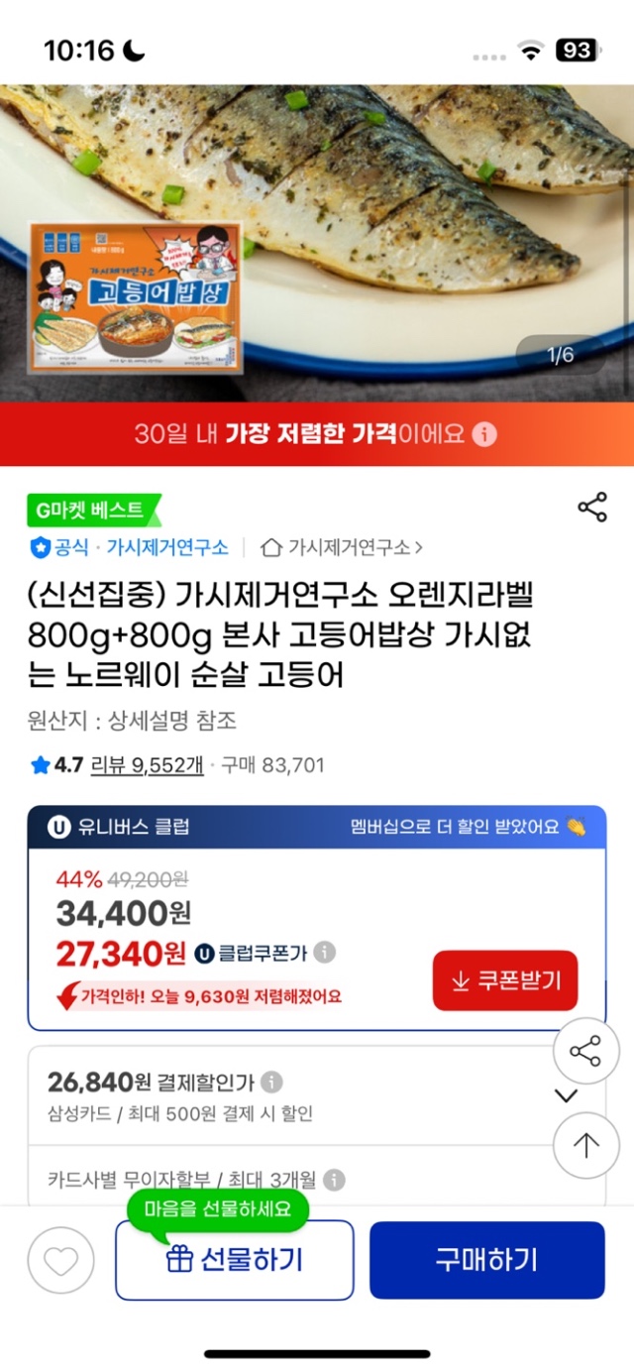This screenshot has height=1372, width=634.
Task: Open info icon next to 결제할인가
Action: coord(271,1082)
